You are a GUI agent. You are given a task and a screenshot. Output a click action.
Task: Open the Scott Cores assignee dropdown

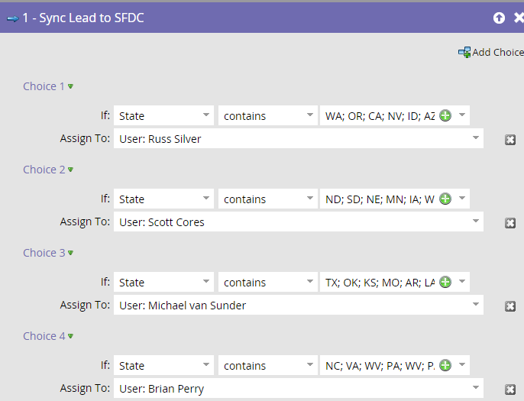[x=299, y=222]
